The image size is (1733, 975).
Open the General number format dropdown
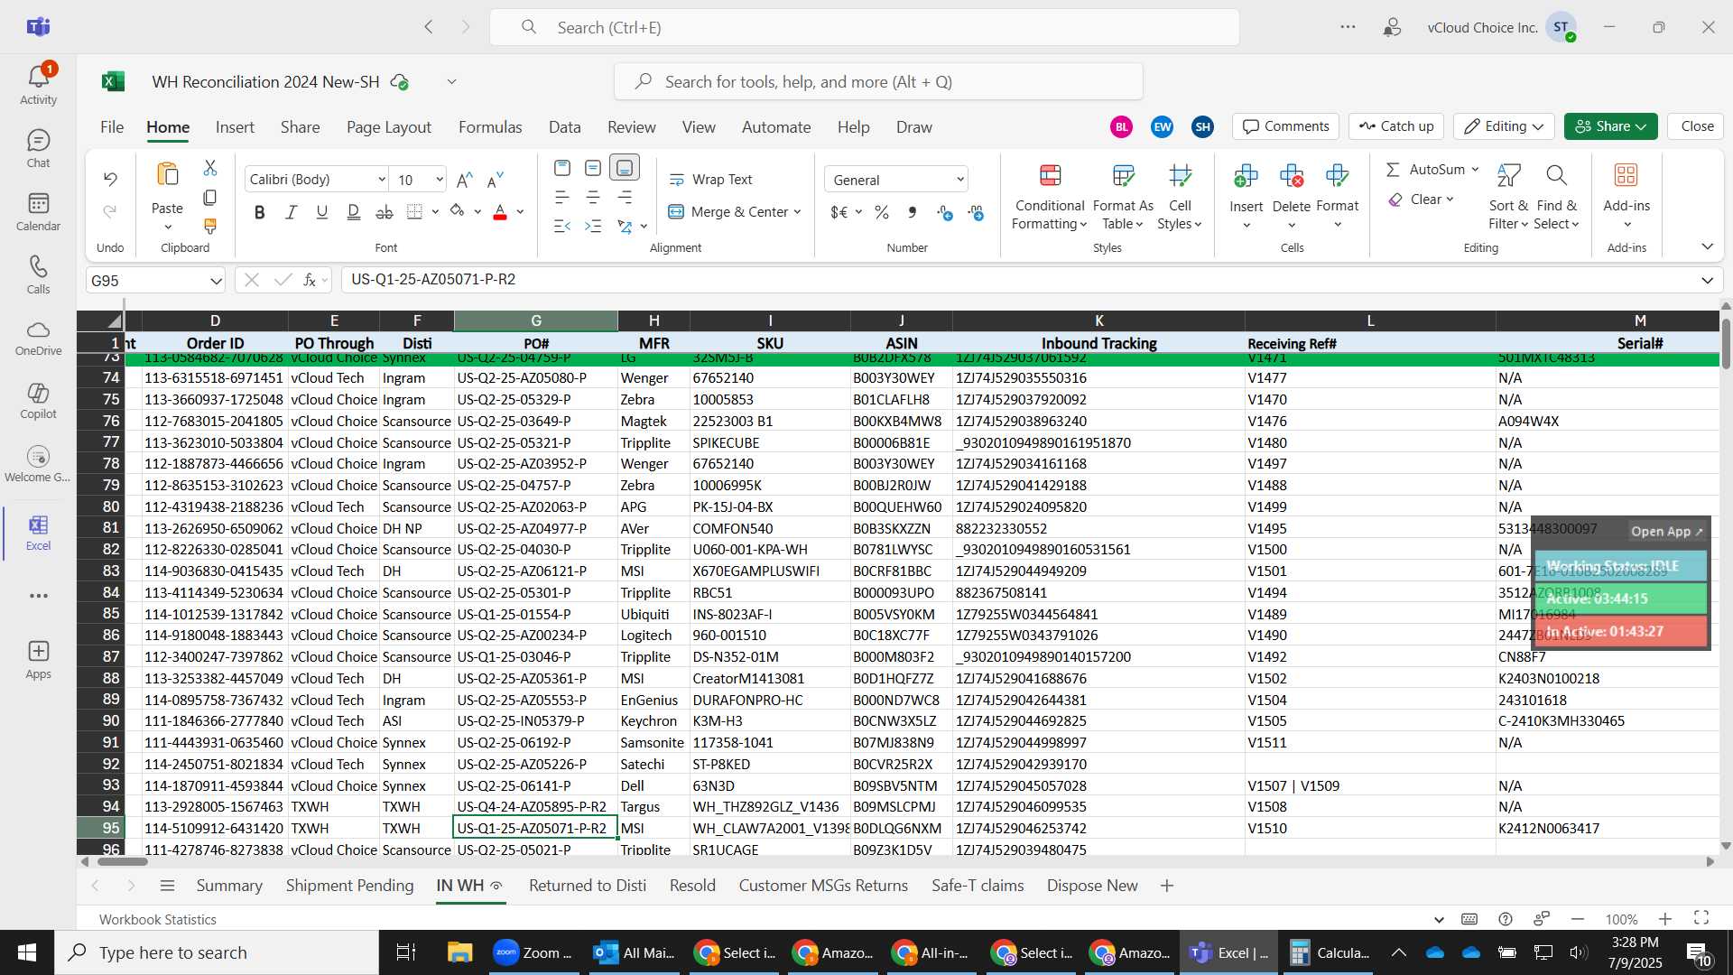tap(959, 180)
